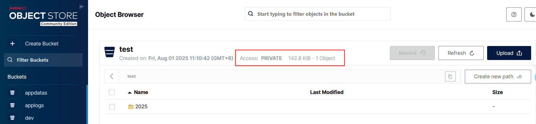This screenshot has height=124, width=536.
Task: Open the help documentation icon
Action: point(514,15)
